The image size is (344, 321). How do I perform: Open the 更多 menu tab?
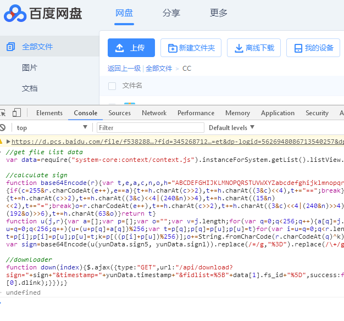pyautogui.click(x=219, y=13)
